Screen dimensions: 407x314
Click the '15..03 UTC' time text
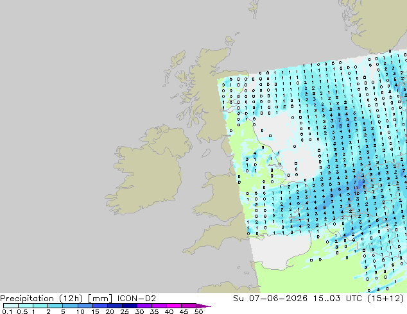(x=337, y=299)
